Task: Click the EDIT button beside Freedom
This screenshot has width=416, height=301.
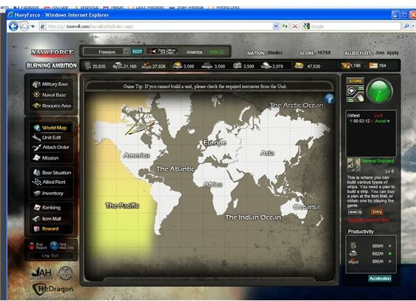Action: point(137,51)
